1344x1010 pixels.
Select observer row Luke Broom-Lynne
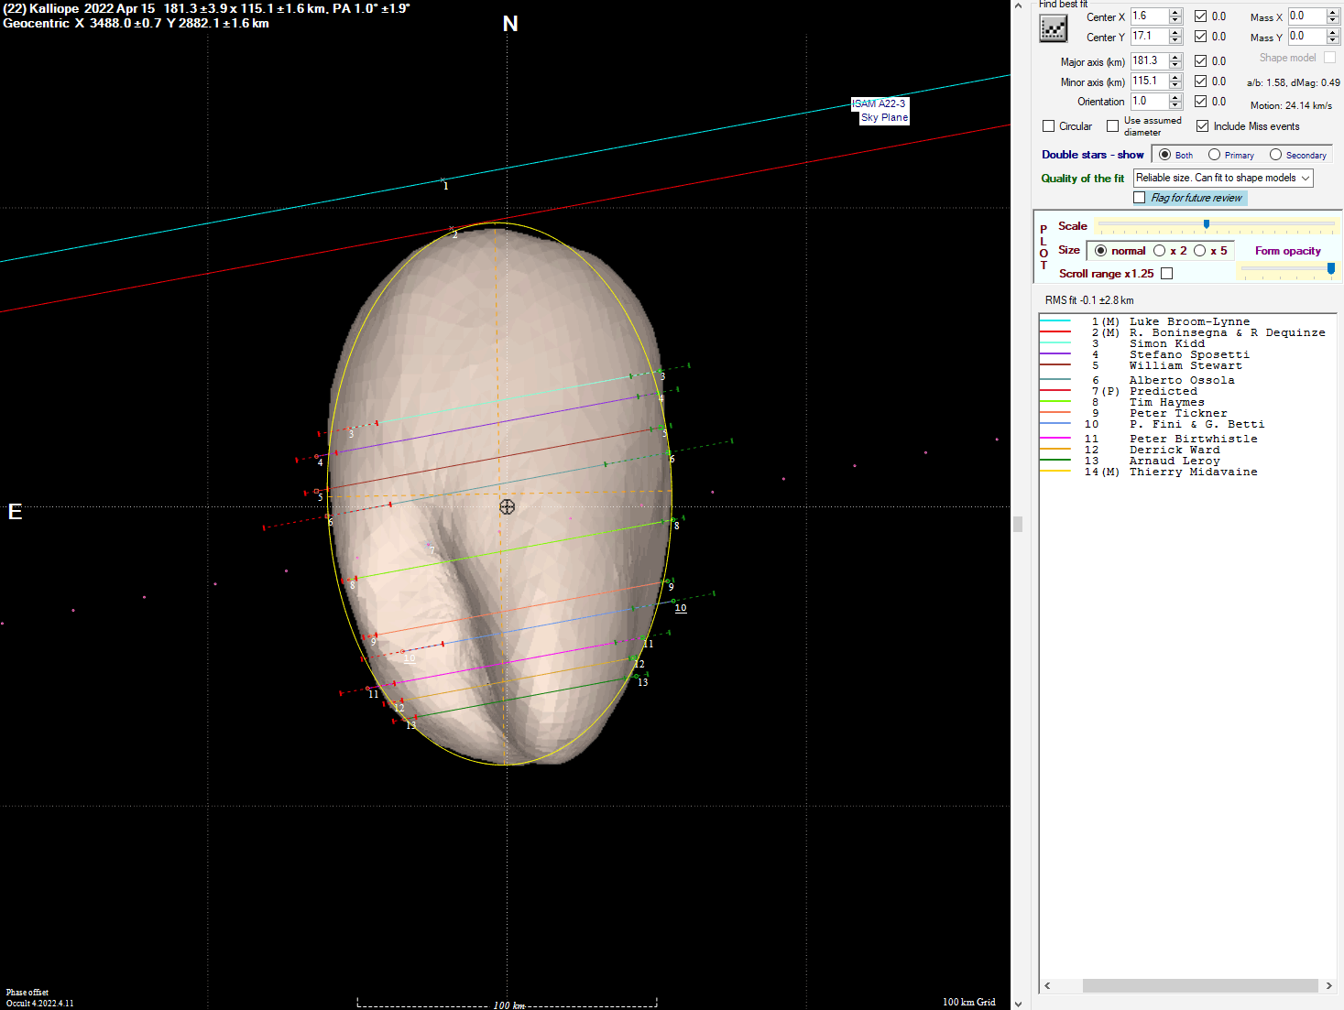pos(1188,321)
